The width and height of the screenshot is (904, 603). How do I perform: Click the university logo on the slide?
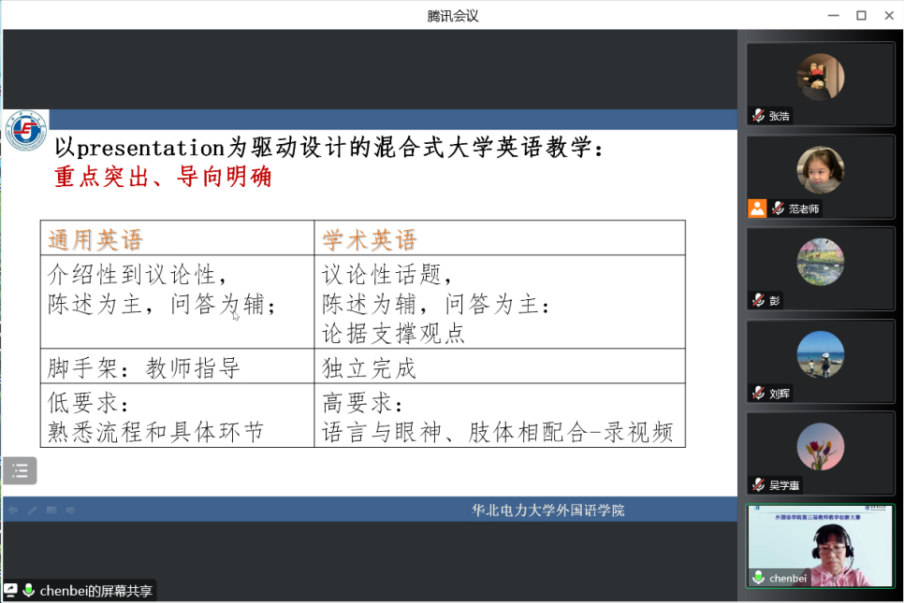25,132
